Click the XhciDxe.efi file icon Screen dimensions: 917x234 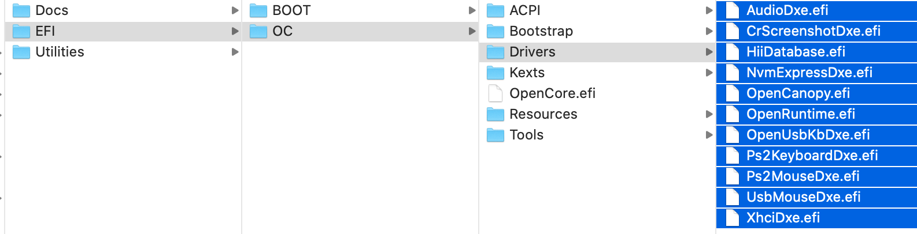tap(733, 218)
